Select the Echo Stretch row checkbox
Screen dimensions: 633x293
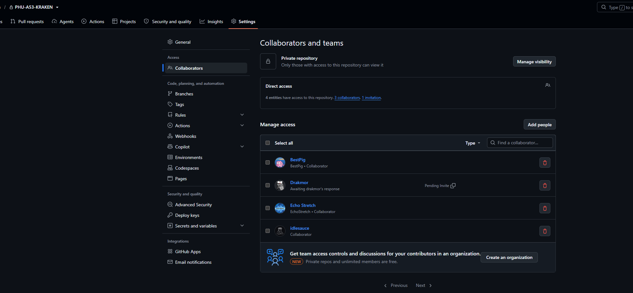tap(267, 208)
